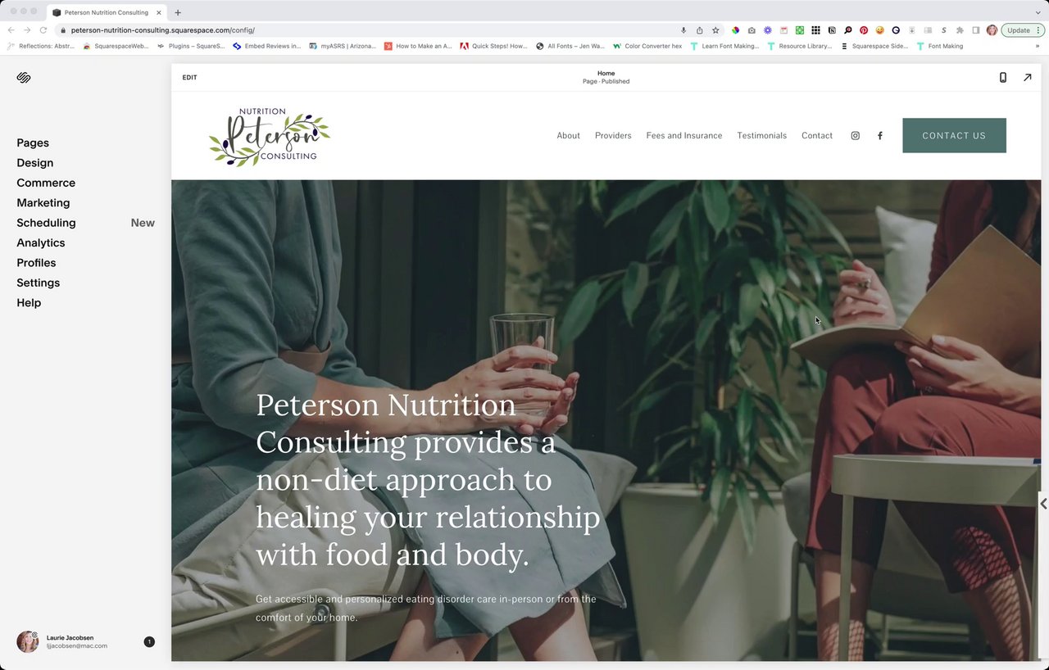This screenshot has height=670, width=1049.
Task: Open the Testimonials navigation link
Action: [x=761, y=136]
